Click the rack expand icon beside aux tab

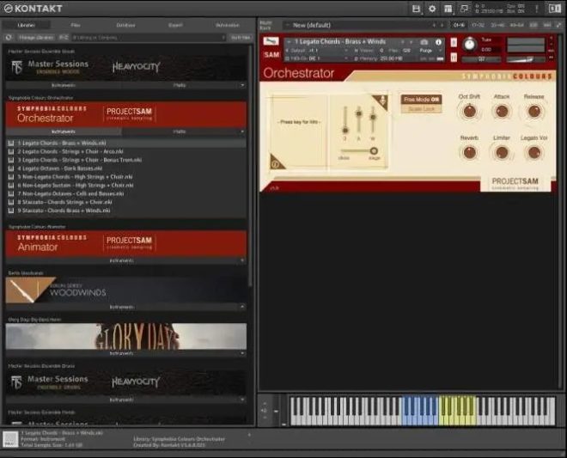click(x=559, y=25)
